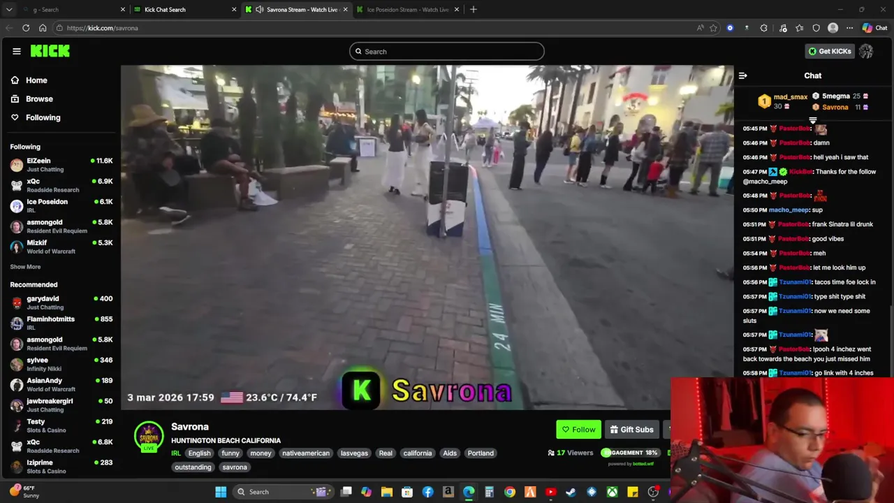
Task: Click the Portland tag
Action: tap(481, 453)
